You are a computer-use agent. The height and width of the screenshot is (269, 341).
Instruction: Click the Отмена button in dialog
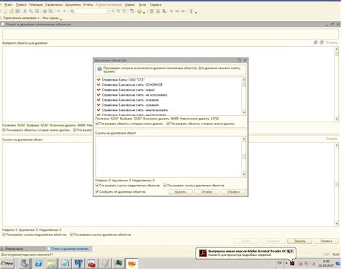click(206, 192)
